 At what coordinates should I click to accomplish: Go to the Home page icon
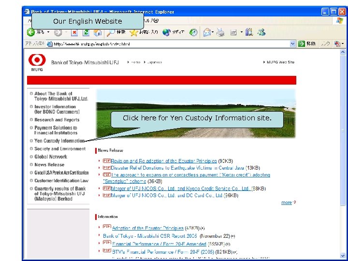pos(98,33)
